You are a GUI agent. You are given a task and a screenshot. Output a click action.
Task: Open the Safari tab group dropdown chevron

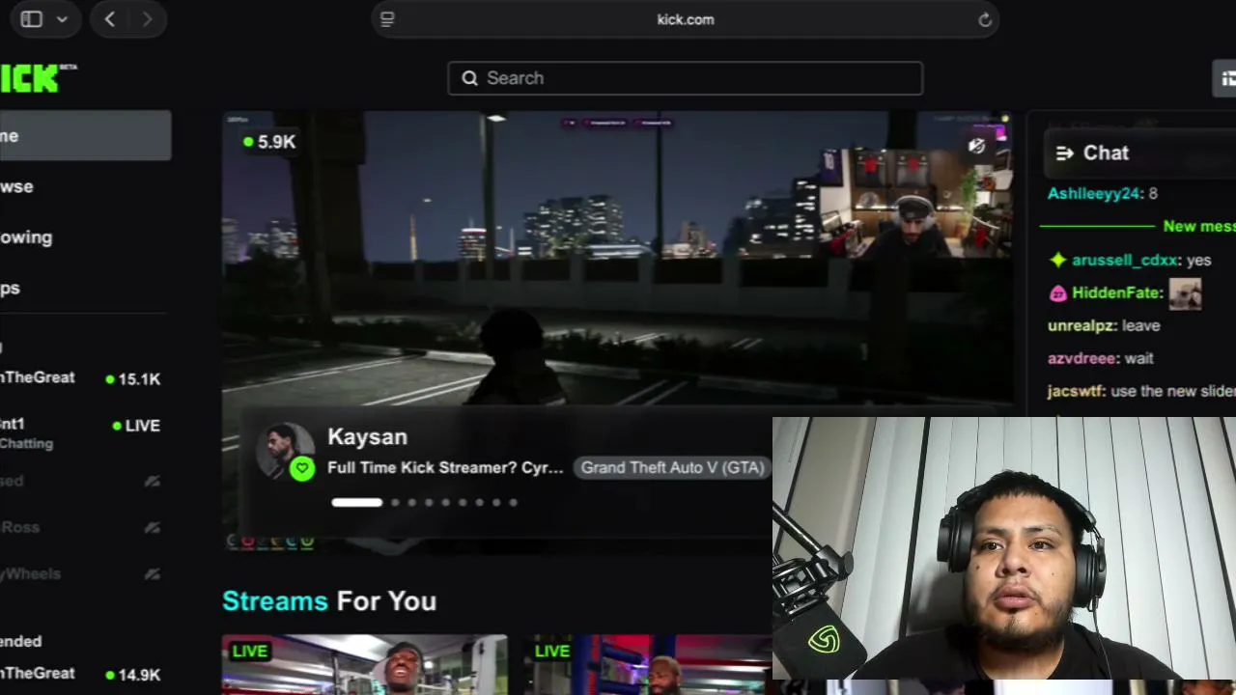(62, 19)
